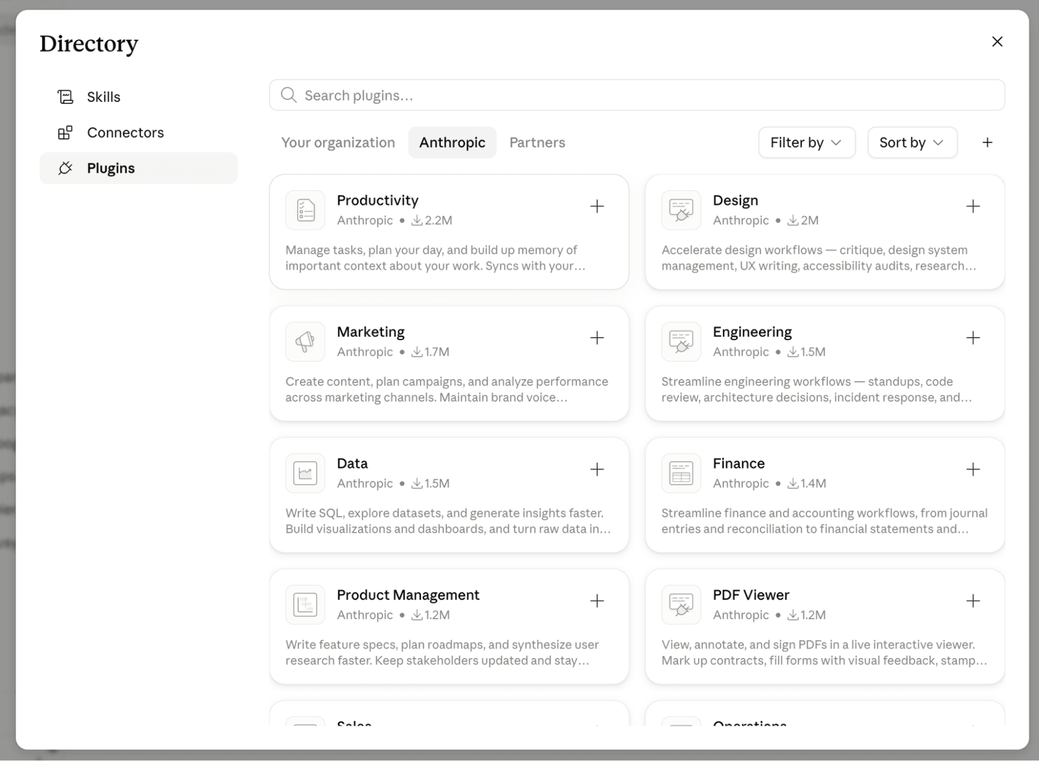Open the Connectors section
Image resolution: width=1039 pixels, height=761 pixels.
point(139,133)
